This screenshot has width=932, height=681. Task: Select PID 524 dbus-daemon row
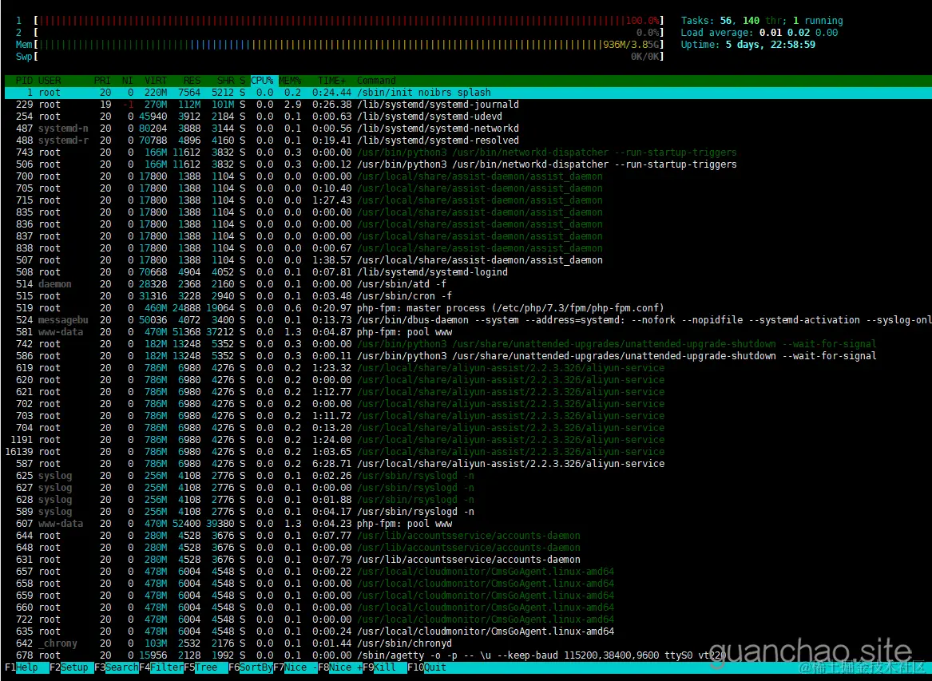pyautogui.click(x=468, y=320)
